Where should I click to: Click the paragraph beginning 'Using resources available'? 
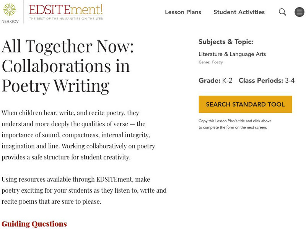point(84,190)
